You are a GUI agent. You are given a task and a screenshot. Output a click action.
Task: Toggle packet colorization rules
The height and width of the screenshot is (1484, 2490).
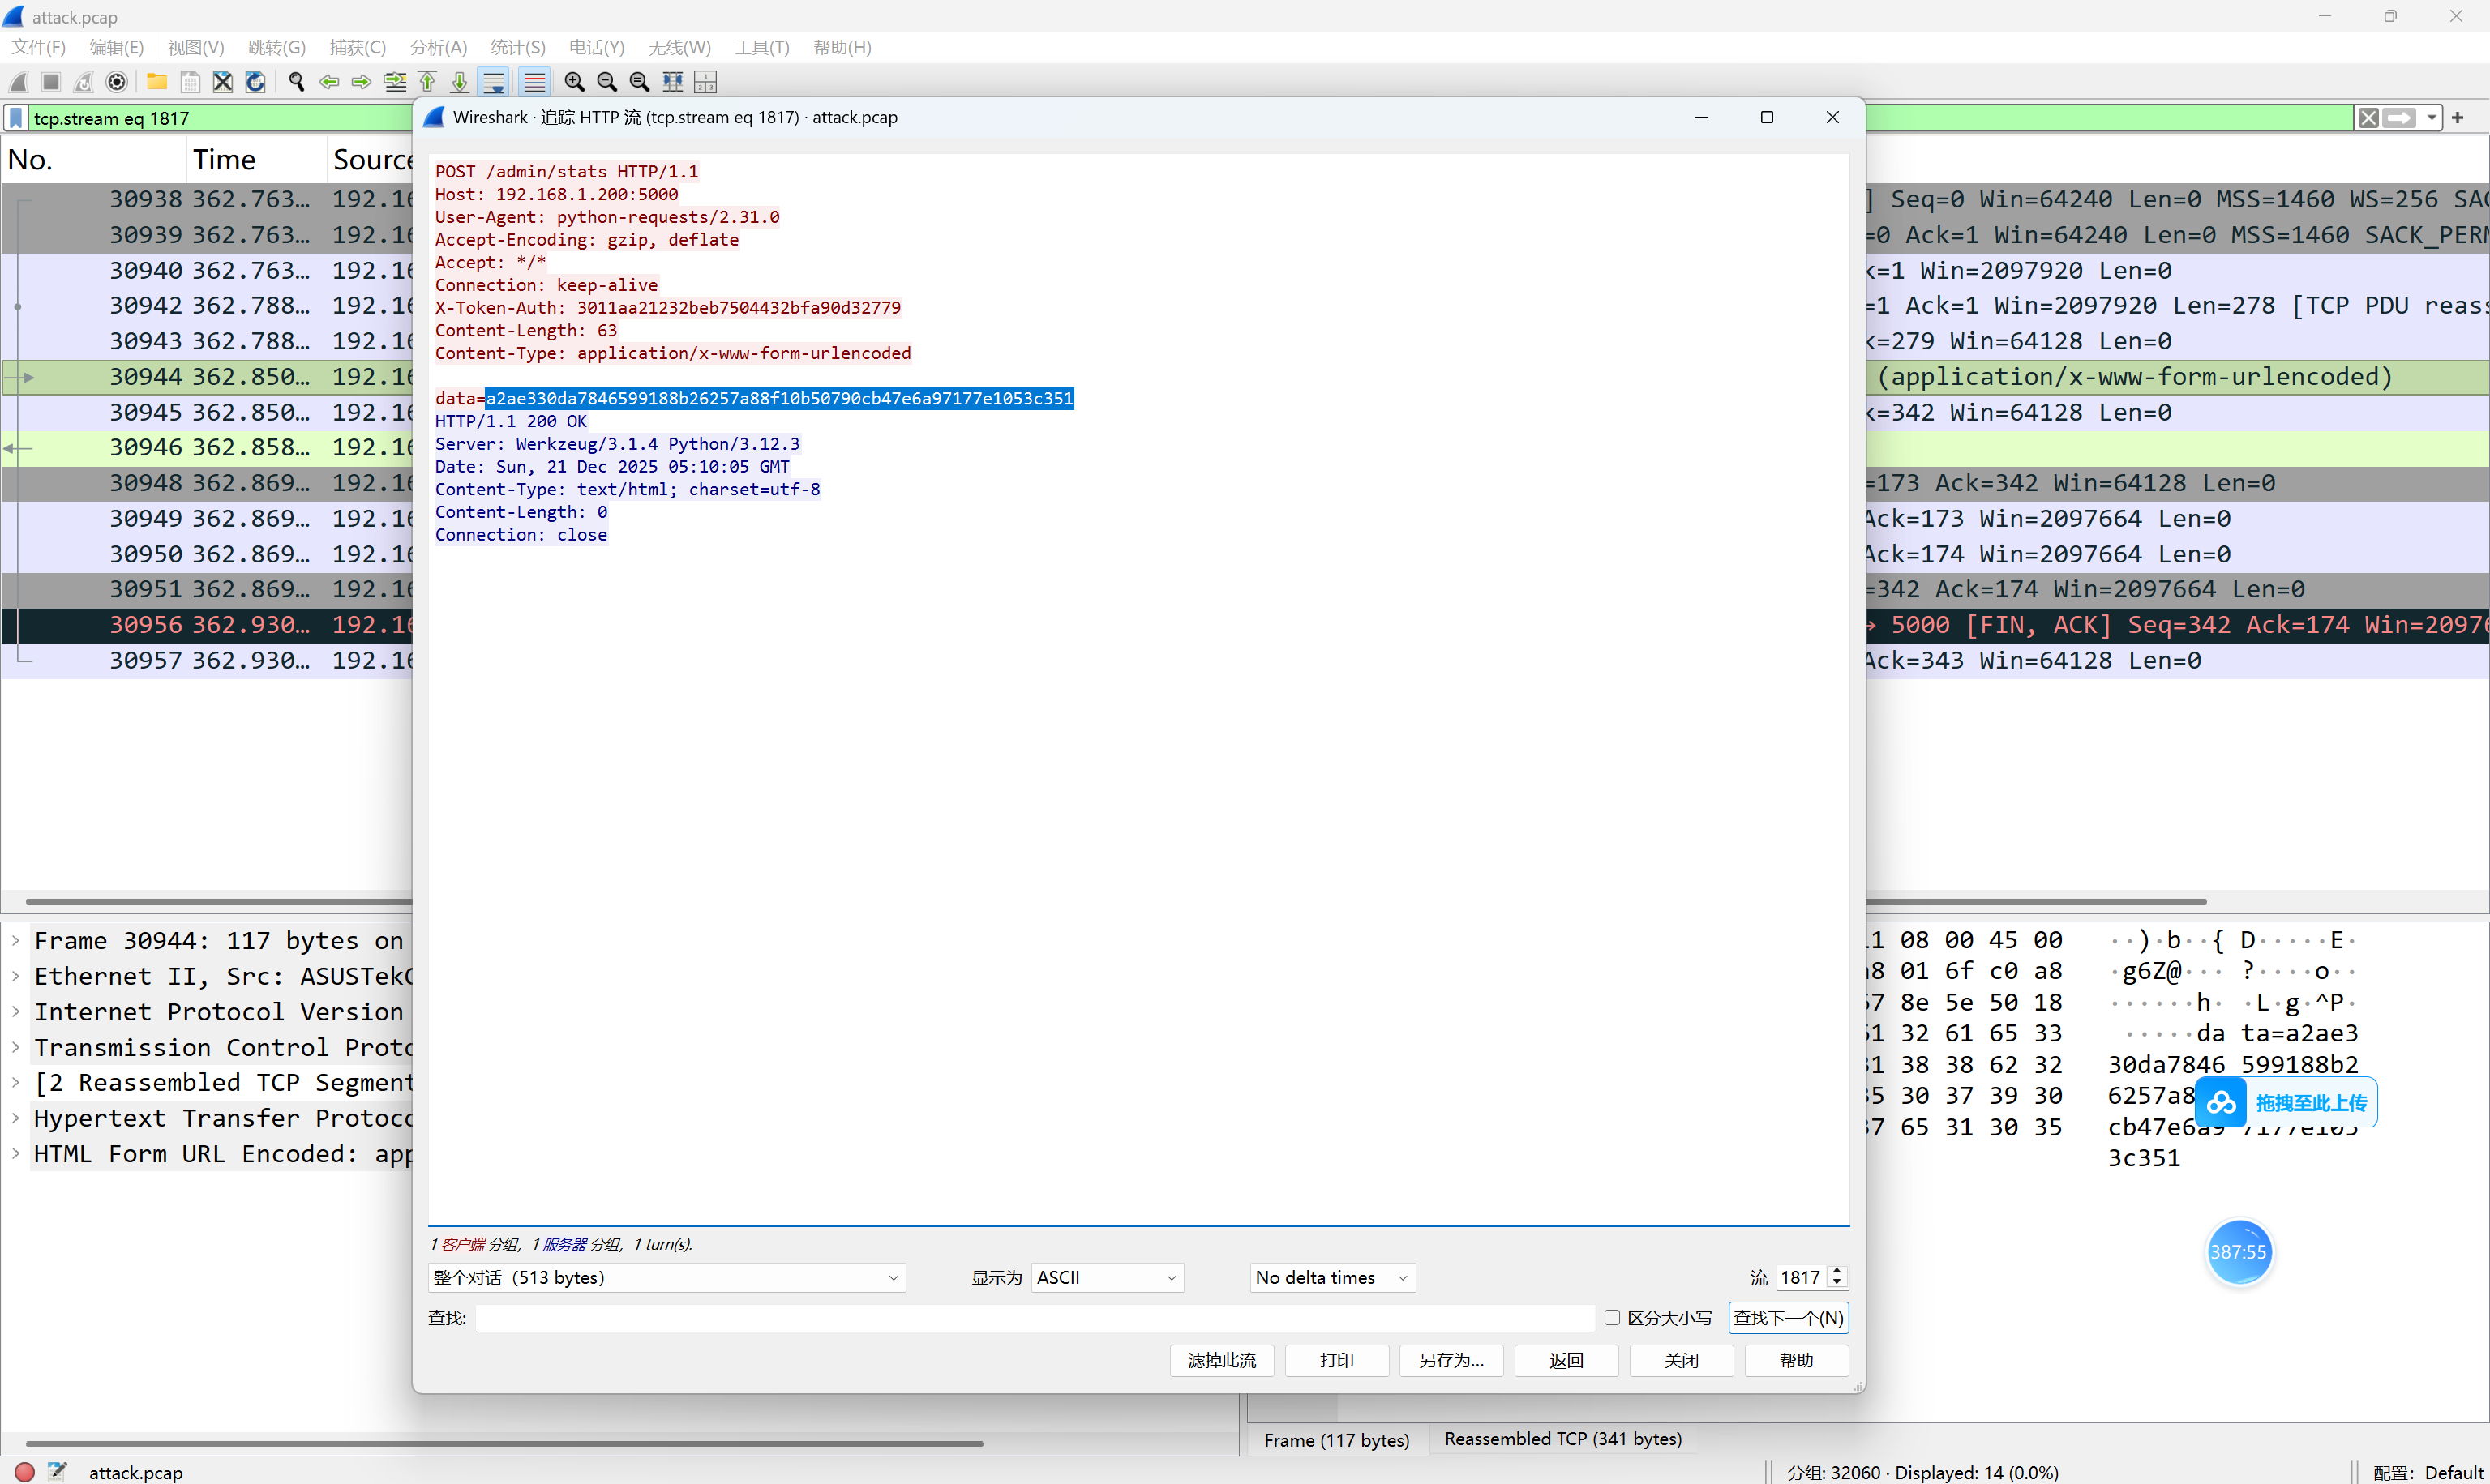[x=535, y=82]
